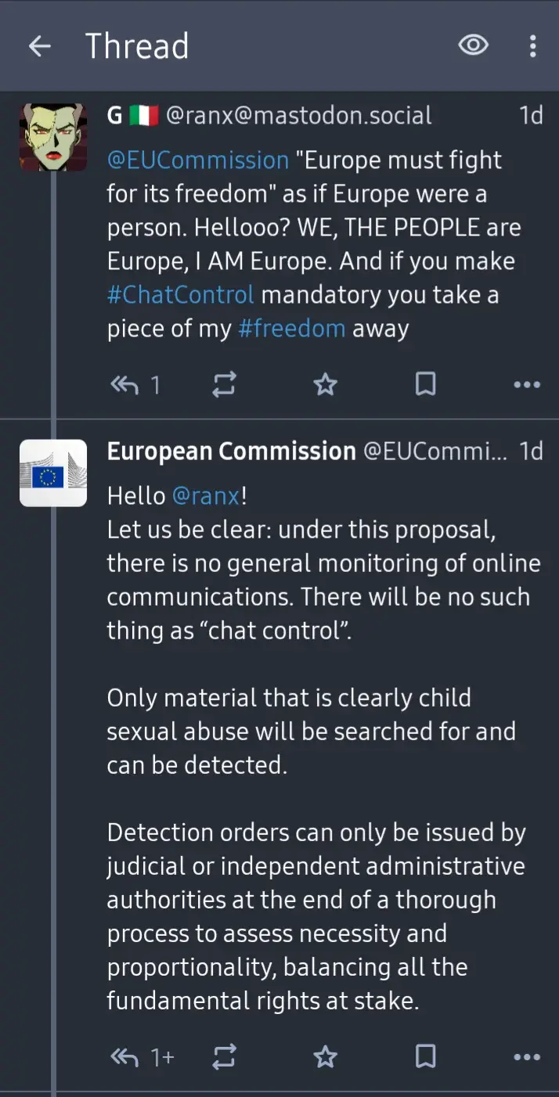View ranx's profile avatar
This screenshot has height=1097, width=559.
[53, 137]
